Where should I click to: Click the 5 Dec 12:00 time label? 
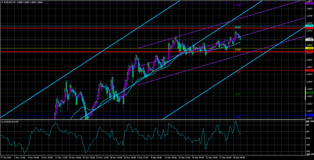pos(143,158)
